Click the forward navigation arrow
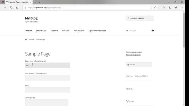This screenshot has width=189, height=106. [x=5, y=8]
